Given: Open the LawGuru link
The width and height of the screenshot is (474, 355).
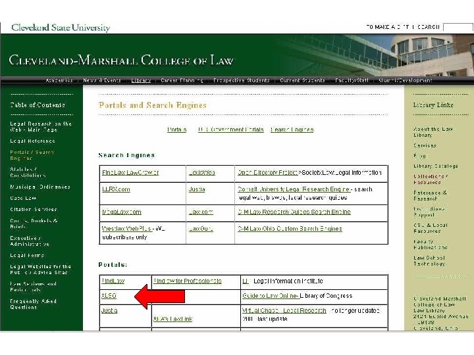Looking at the screenshot, I should click(x=201, y=229).
